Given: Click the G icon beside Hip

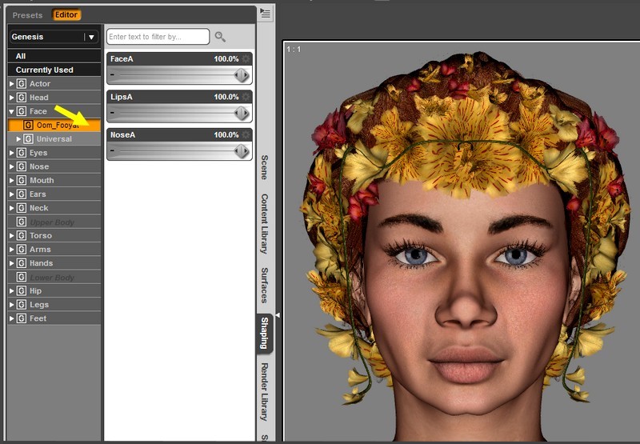Looking at the screenshot, I should [x=22, y=291].
